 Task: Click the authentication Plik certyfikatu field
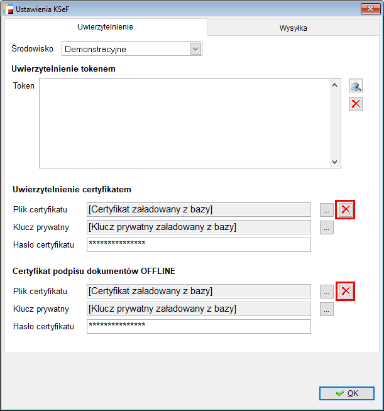pyautogui.click(x=199, y=210)
